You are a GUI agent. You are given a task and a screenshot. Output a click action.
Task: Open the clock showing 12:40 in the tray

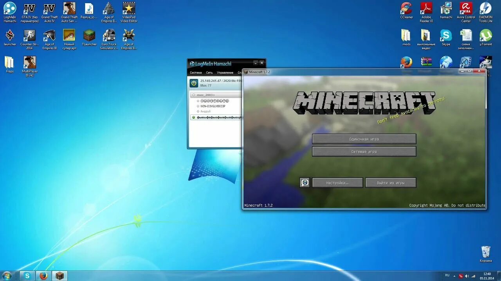[487, 276]
